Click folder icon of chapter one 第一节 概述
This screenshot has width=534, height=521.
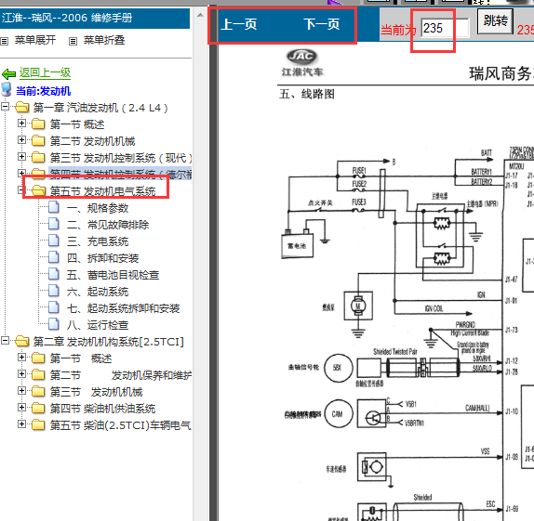[x=38, y=124]
